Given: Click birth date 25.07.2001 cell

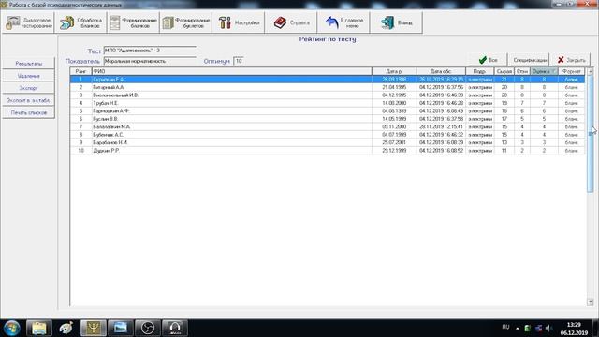Looking at the screenshot, I should 394,142.
